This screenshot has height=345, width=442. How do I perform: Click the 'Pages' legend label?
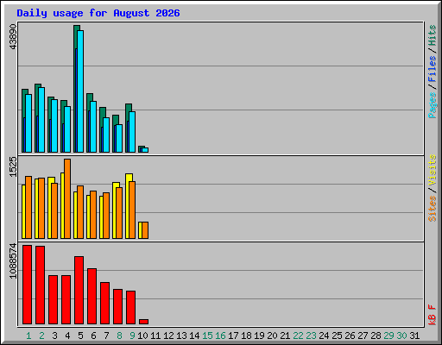[432, 105]
